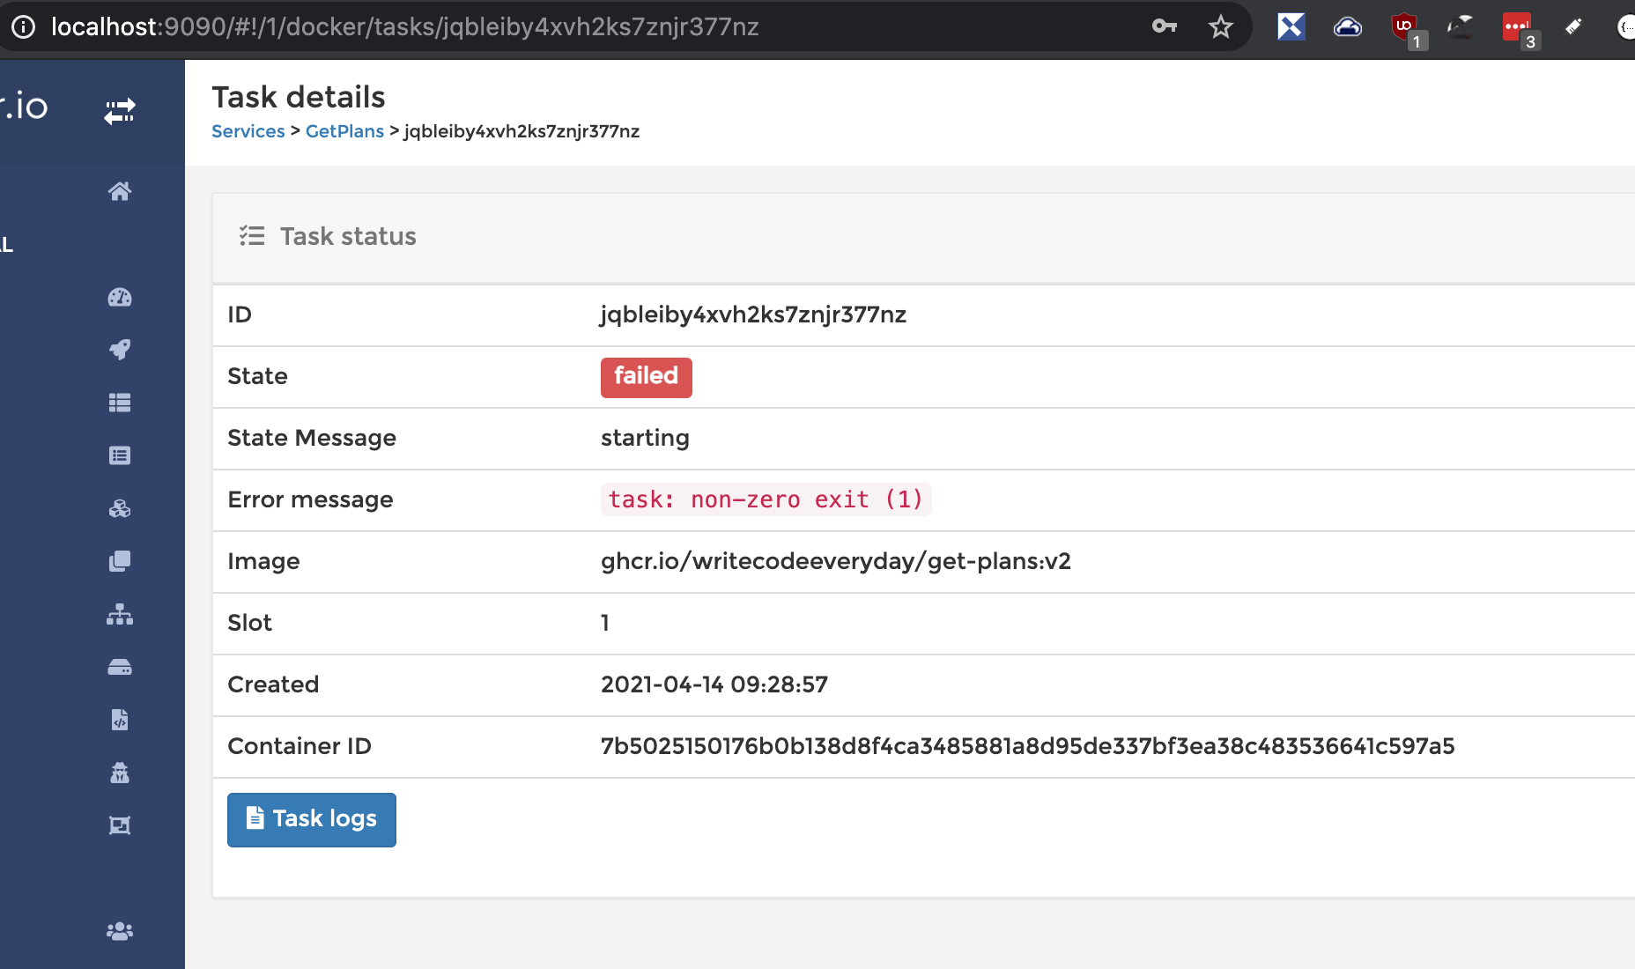
Task: Navigate to Services via the breadcrumb
Action: (248, 130)
